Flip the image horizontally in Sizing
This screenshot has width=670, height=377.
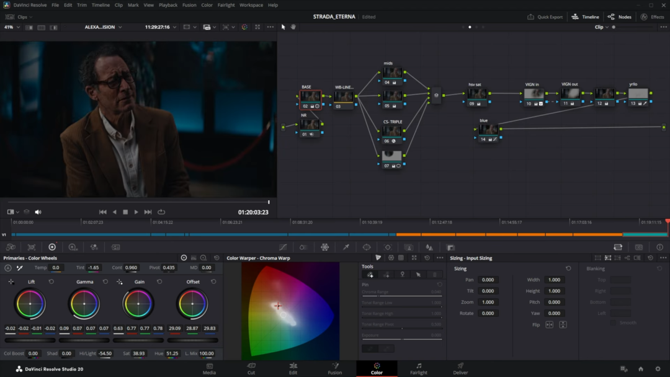550,325
